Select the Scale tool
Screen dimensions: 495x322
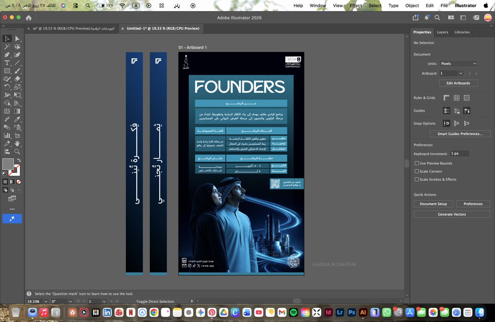click(17, 87)
